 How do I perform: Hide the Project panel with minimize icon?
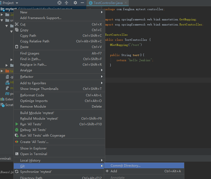tap(82, 3)
